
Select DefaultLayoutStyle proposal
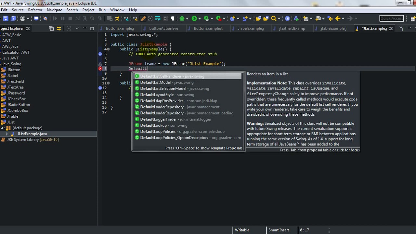pyautogui.click(x=188, y=95)
